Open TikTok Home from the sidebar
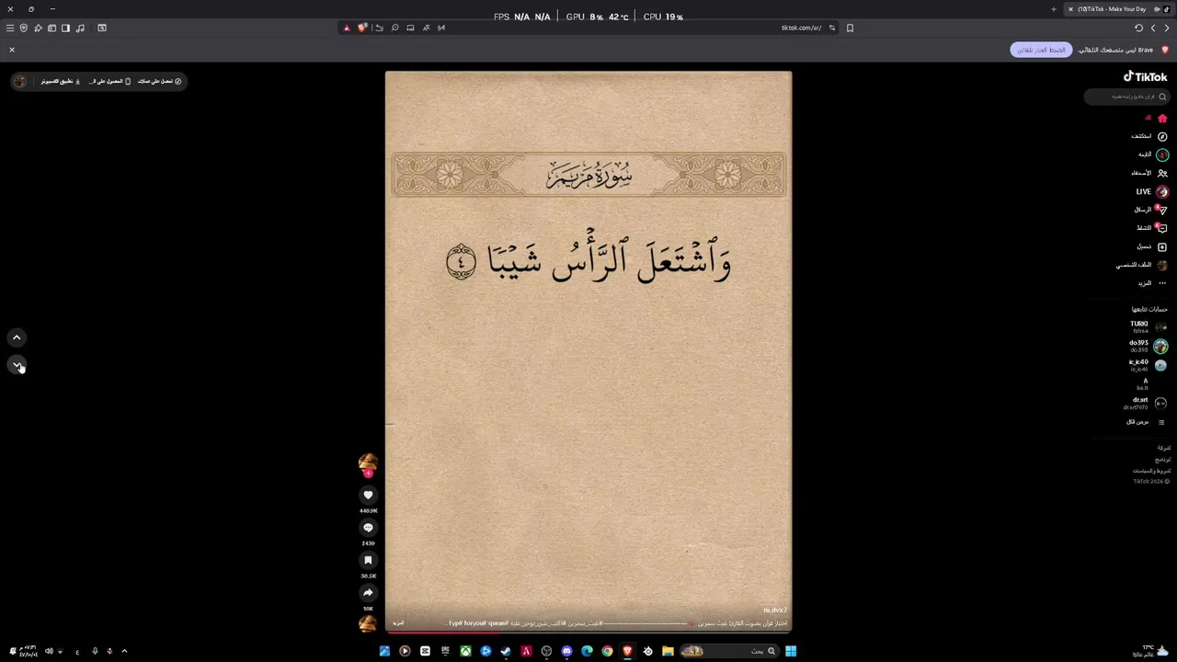This screenshot has width=1177, height=662. (1156, 118)
